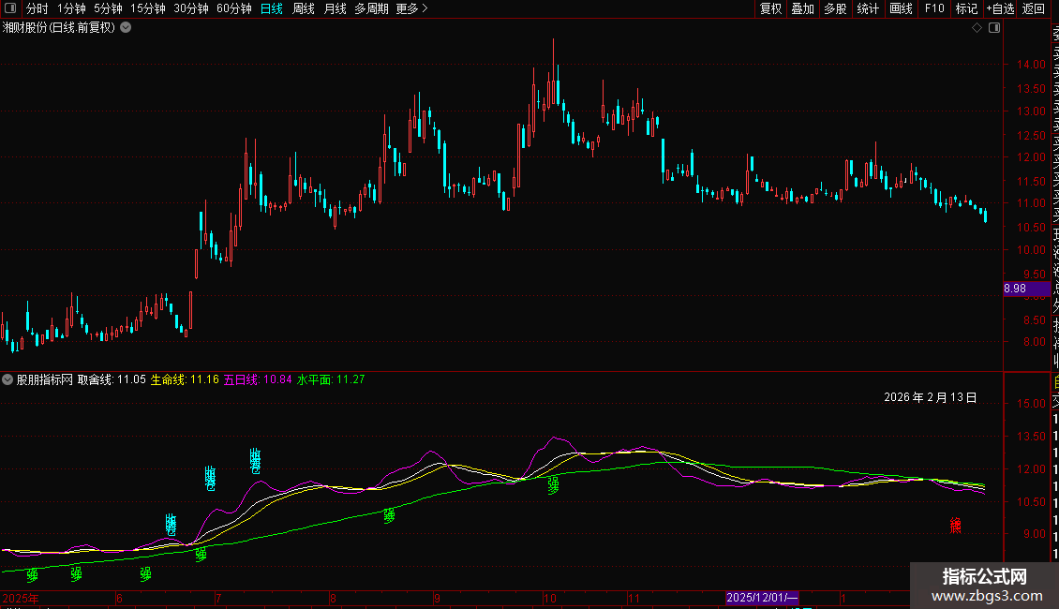The image size is (1059, 609).
Task: Switch to 60分钟 chart period
Action: pos(233,8)
